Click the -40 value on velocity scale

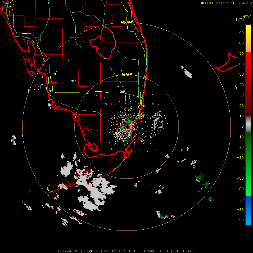point(240,168)
